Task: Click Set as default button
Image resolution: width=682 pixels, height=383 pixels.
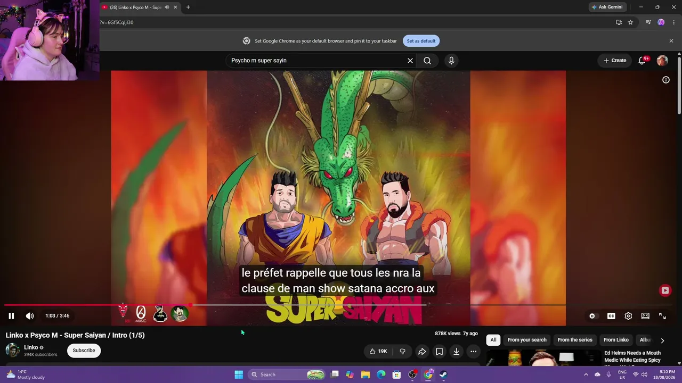Action: (421, 41)
